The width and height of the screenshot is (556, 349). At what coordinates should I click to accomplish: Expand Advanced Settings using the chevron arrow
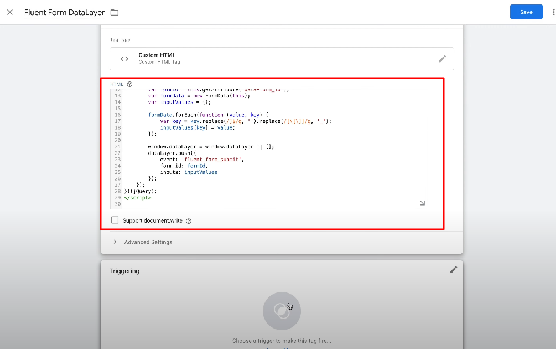pyautogui.click(x=115, y=242)
